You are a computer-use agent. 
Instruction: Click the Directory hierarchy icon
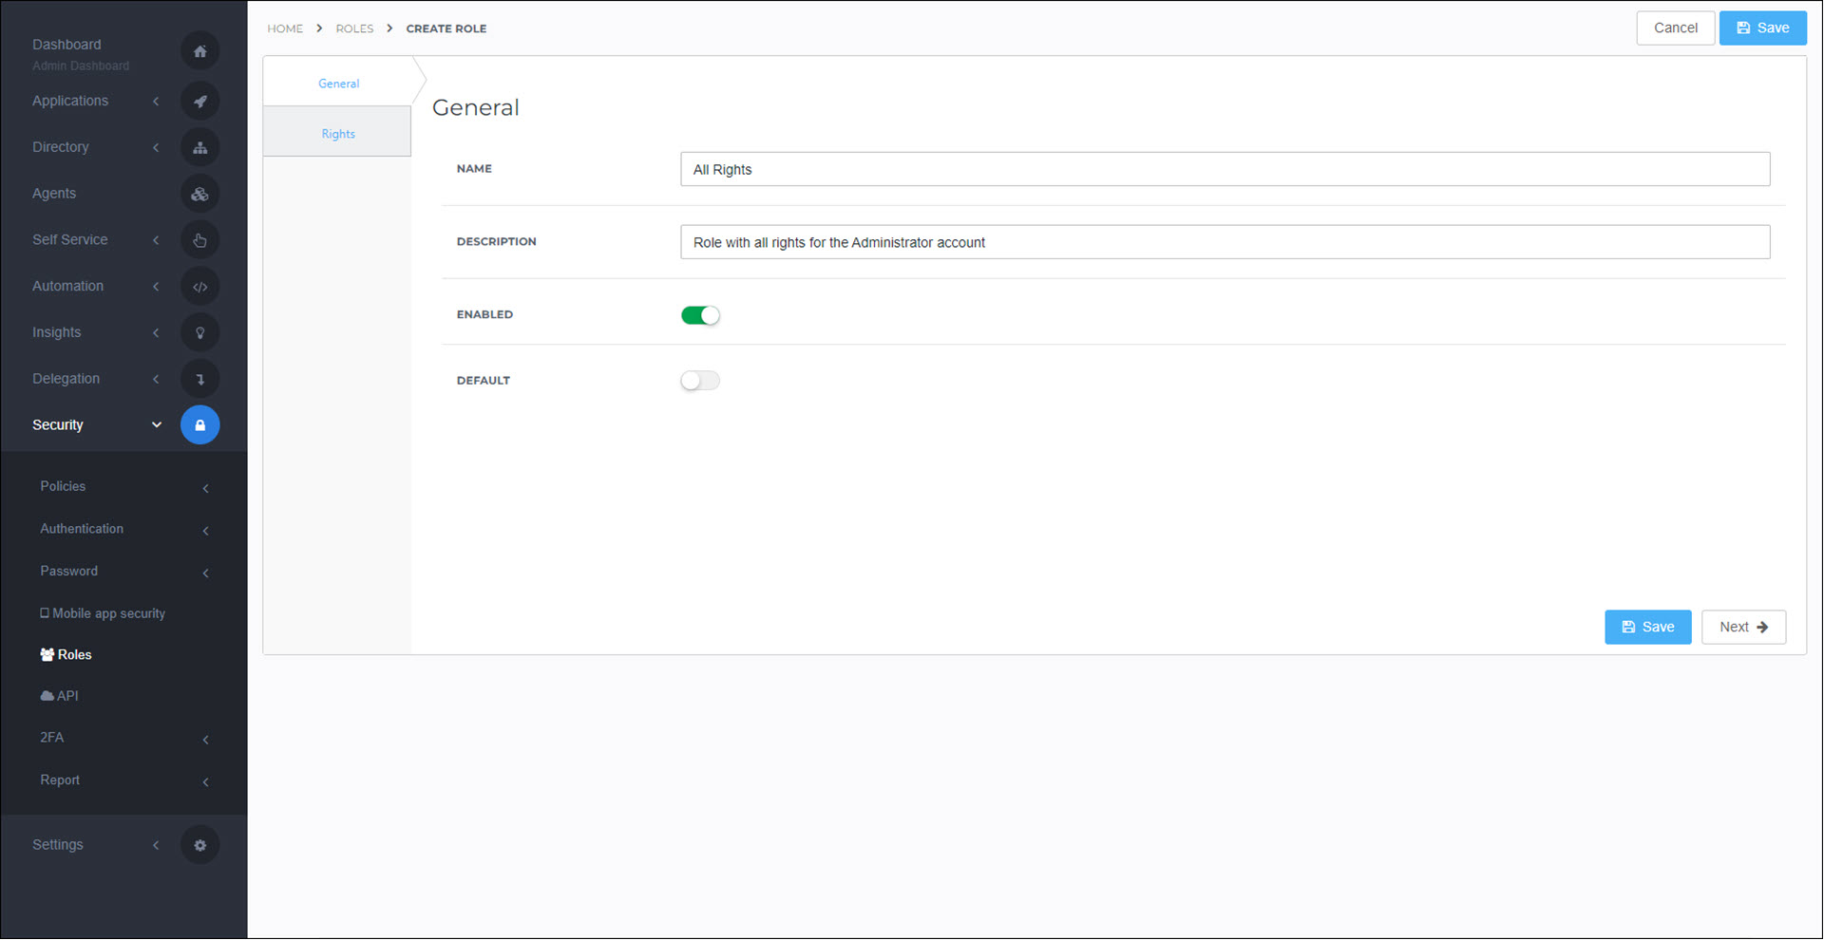(x=199, y=147)
